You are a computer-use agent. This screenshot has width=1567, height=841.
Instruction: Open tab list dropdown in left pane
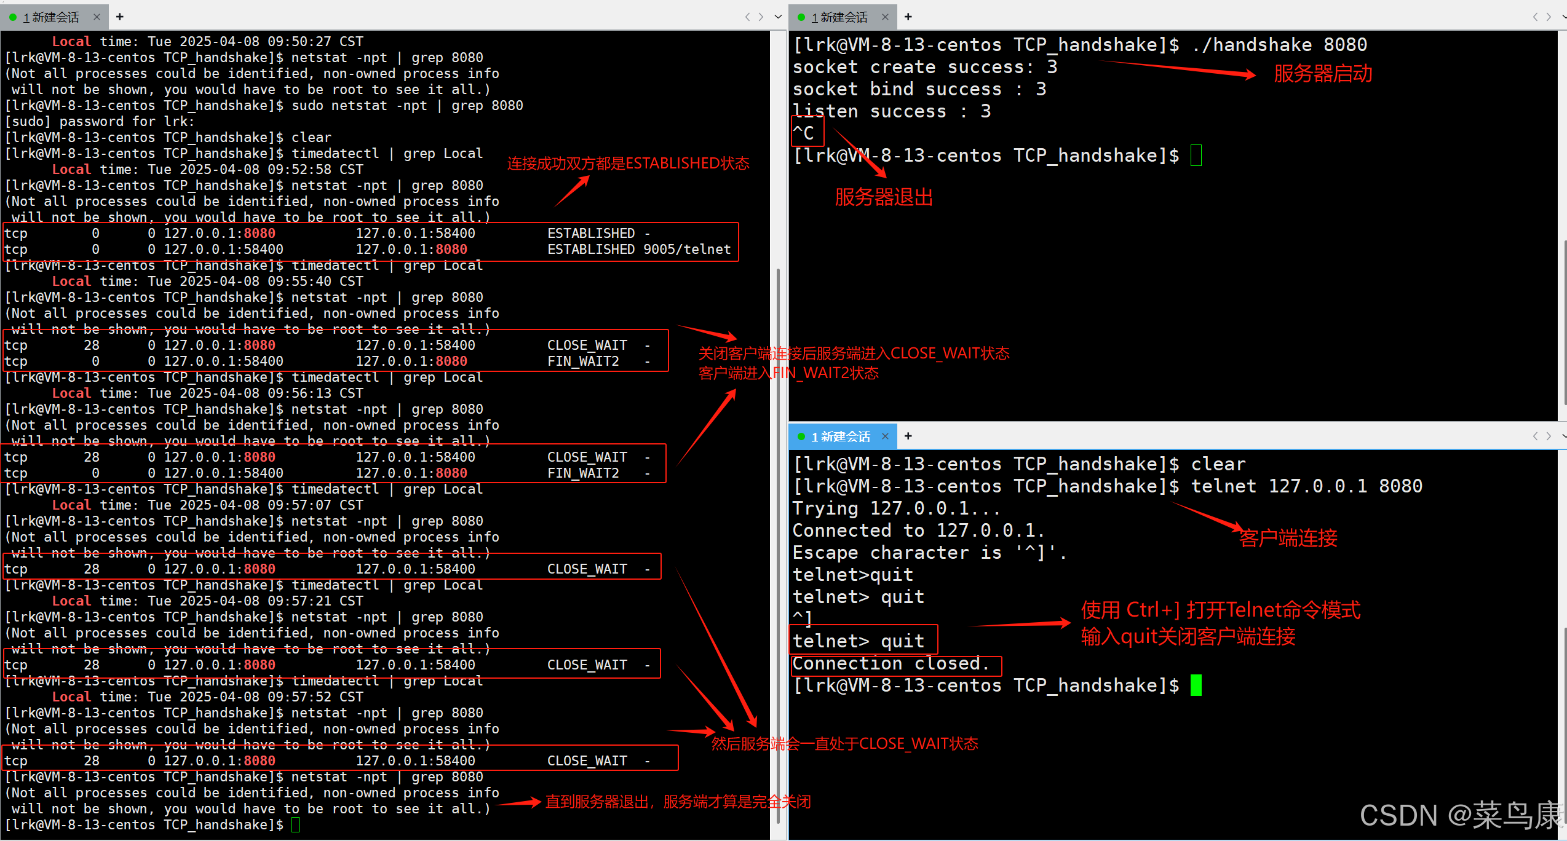778,17
